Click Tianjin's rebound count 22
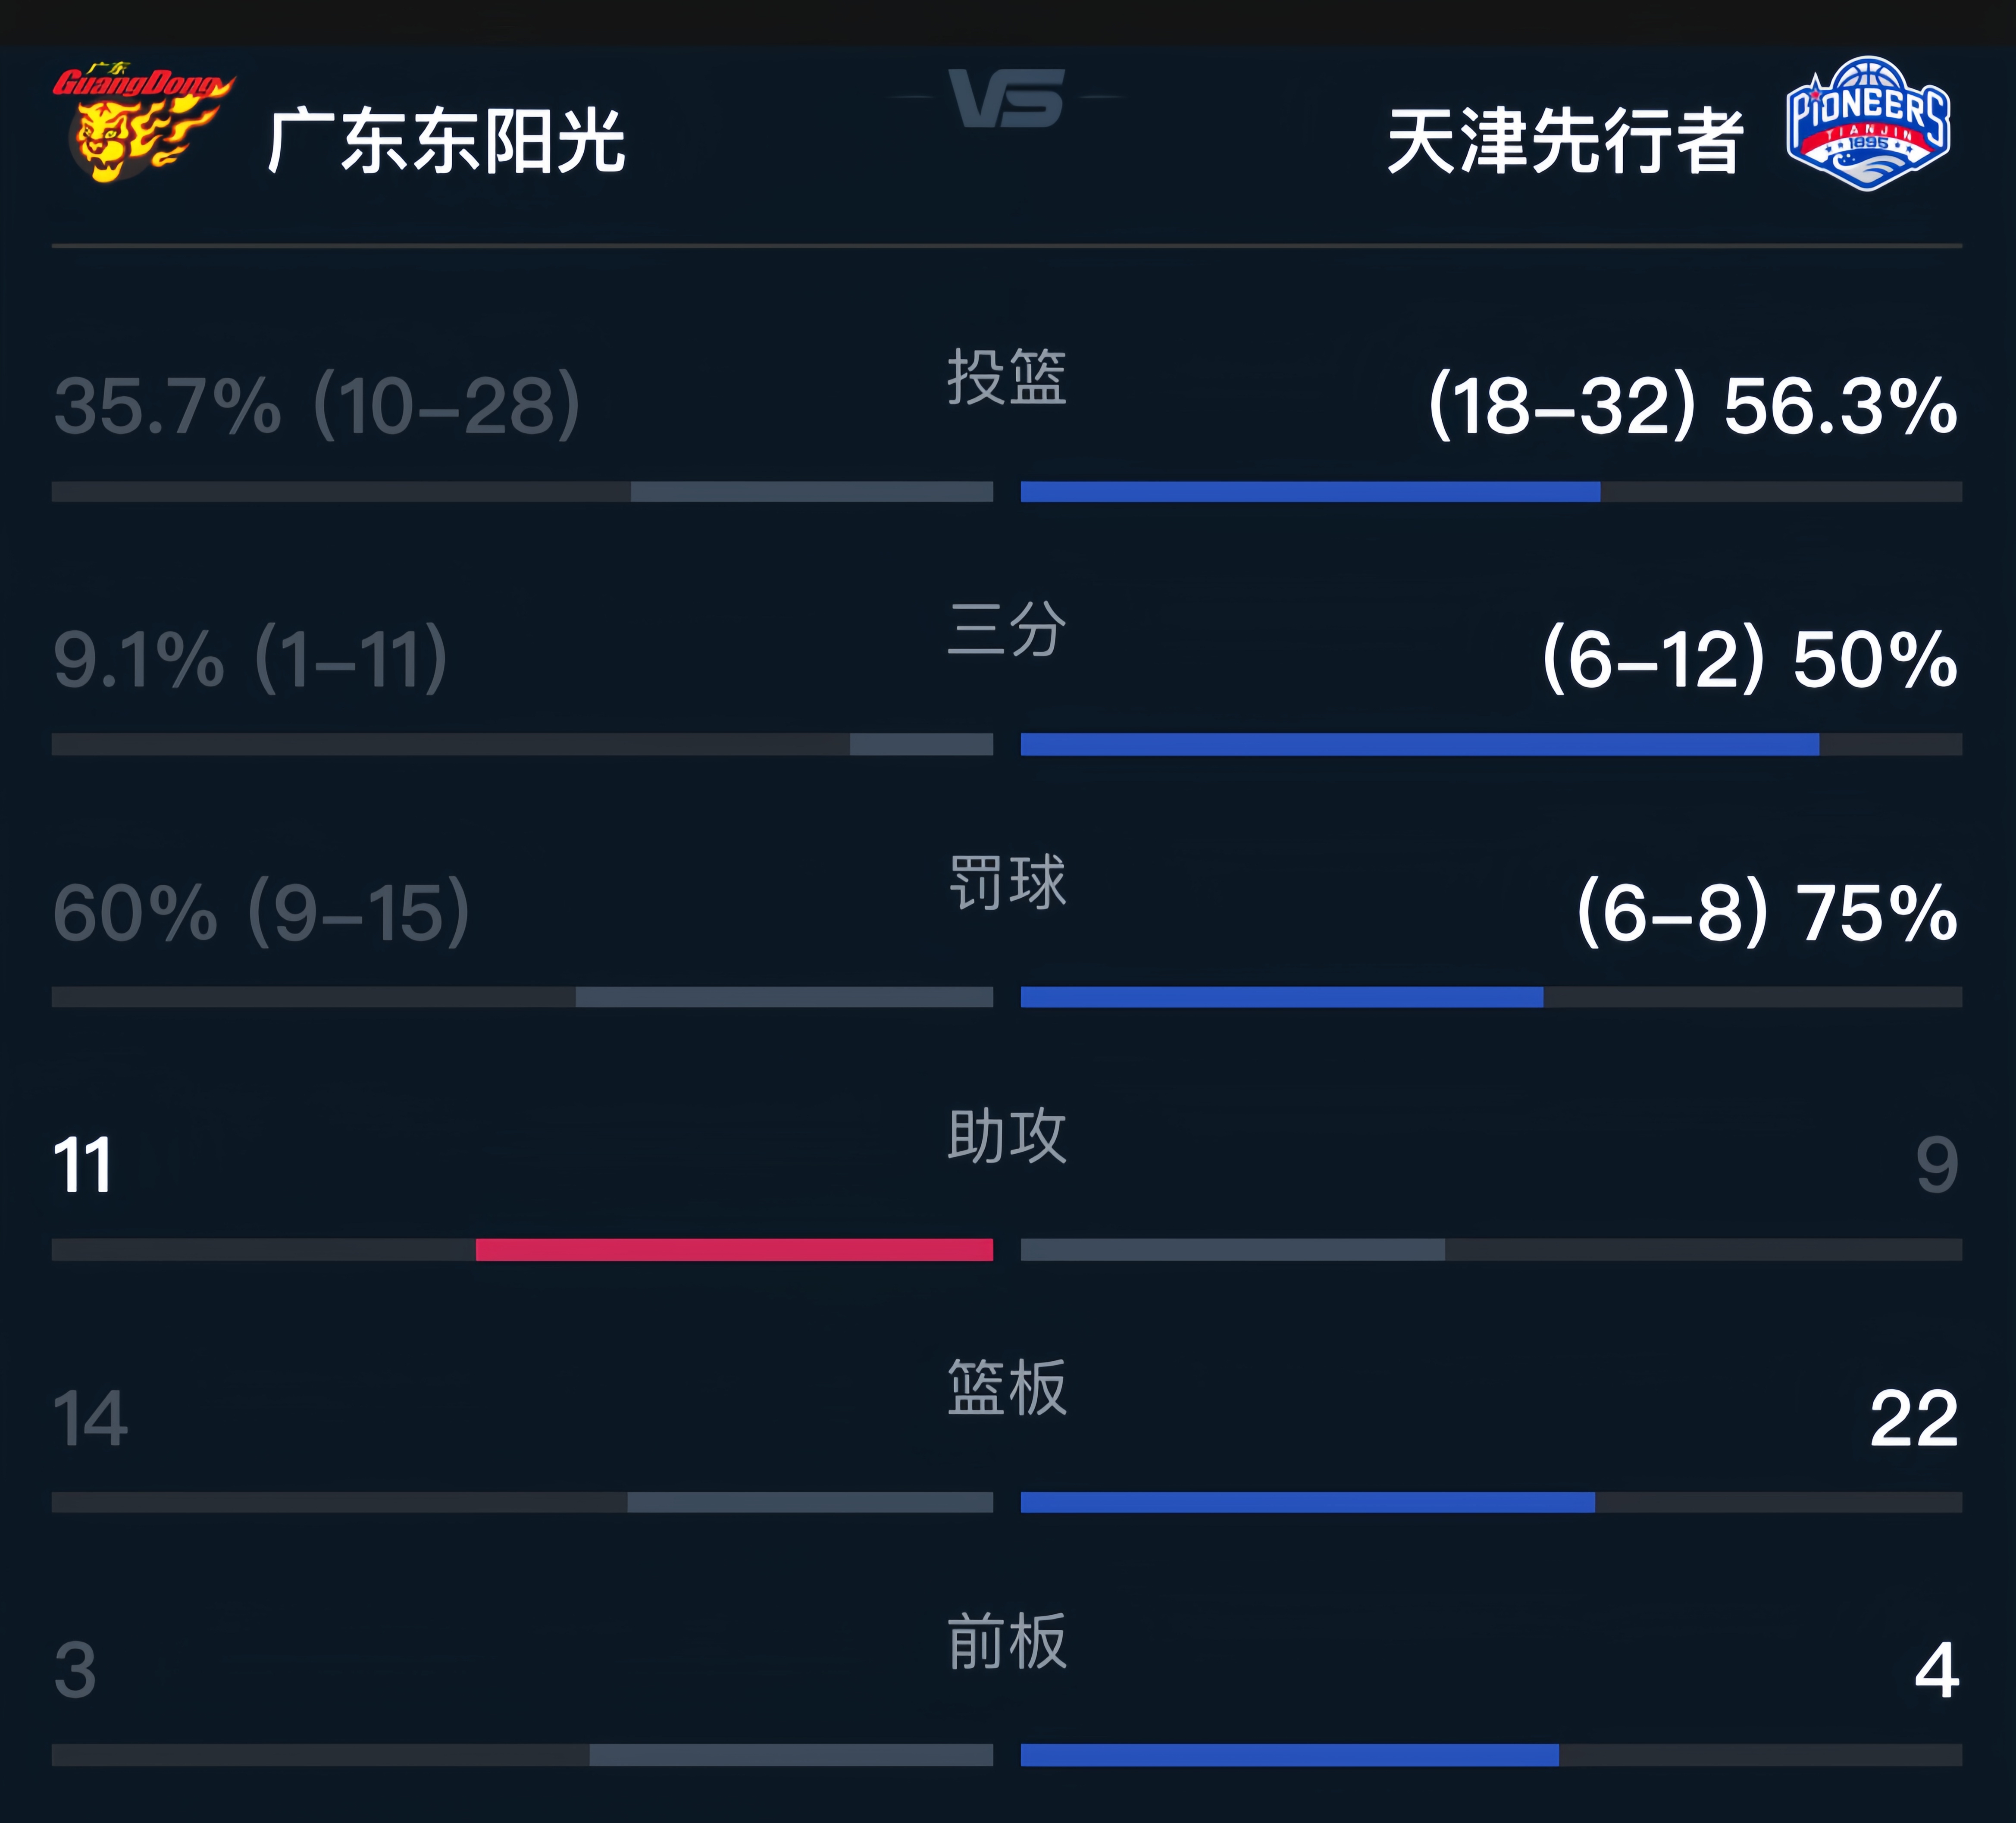The width and height of the screenshot is (2016, 1823). click(x=1913, y=1418)
